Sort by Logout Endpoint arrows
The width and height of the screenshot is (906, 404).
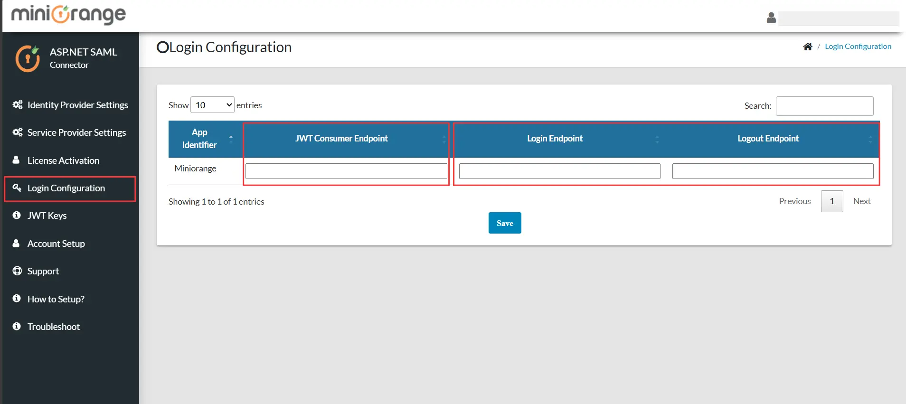(870, 139)
